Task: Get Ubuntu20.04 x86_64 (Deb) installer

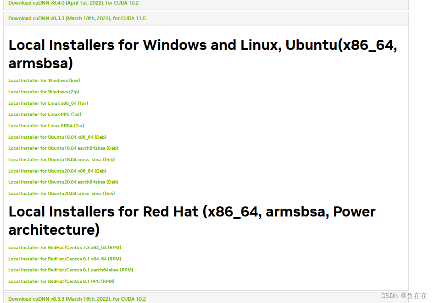Action: (x=57, y=171)
